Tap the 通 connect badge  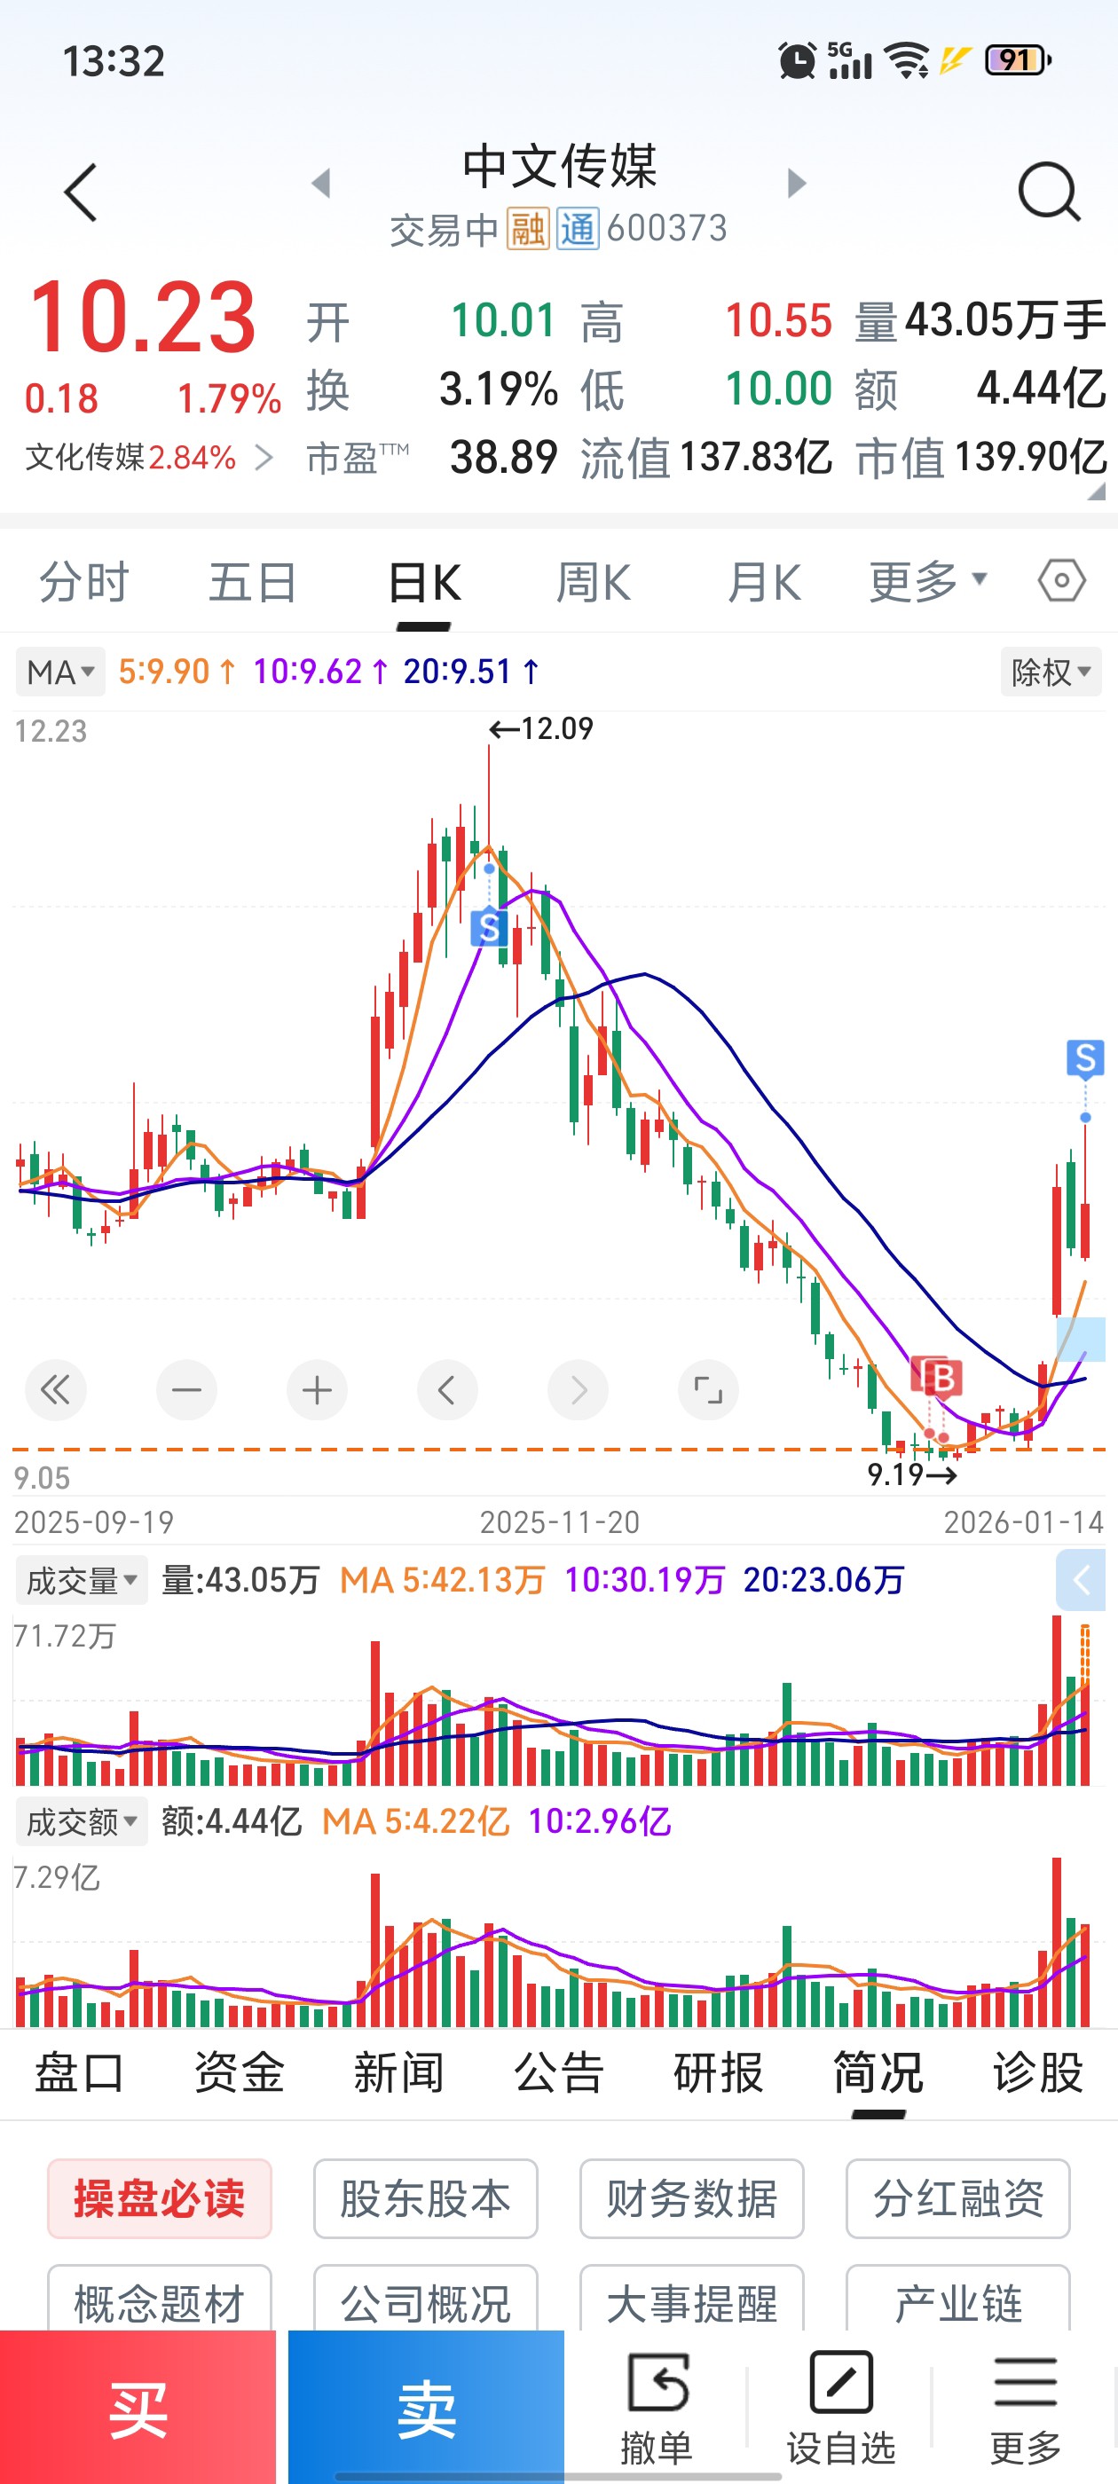click(x=578, y=229)
